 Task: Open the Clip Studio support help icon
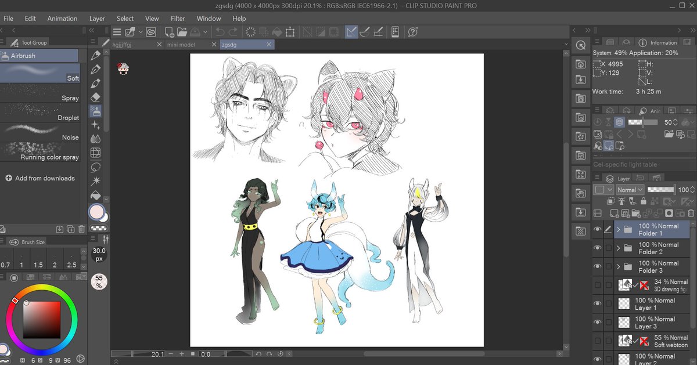click(x=413, y=32)
